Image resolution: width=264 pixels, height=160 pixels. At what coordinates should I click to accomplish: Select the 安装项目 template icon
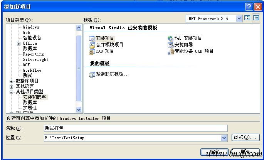92,39
